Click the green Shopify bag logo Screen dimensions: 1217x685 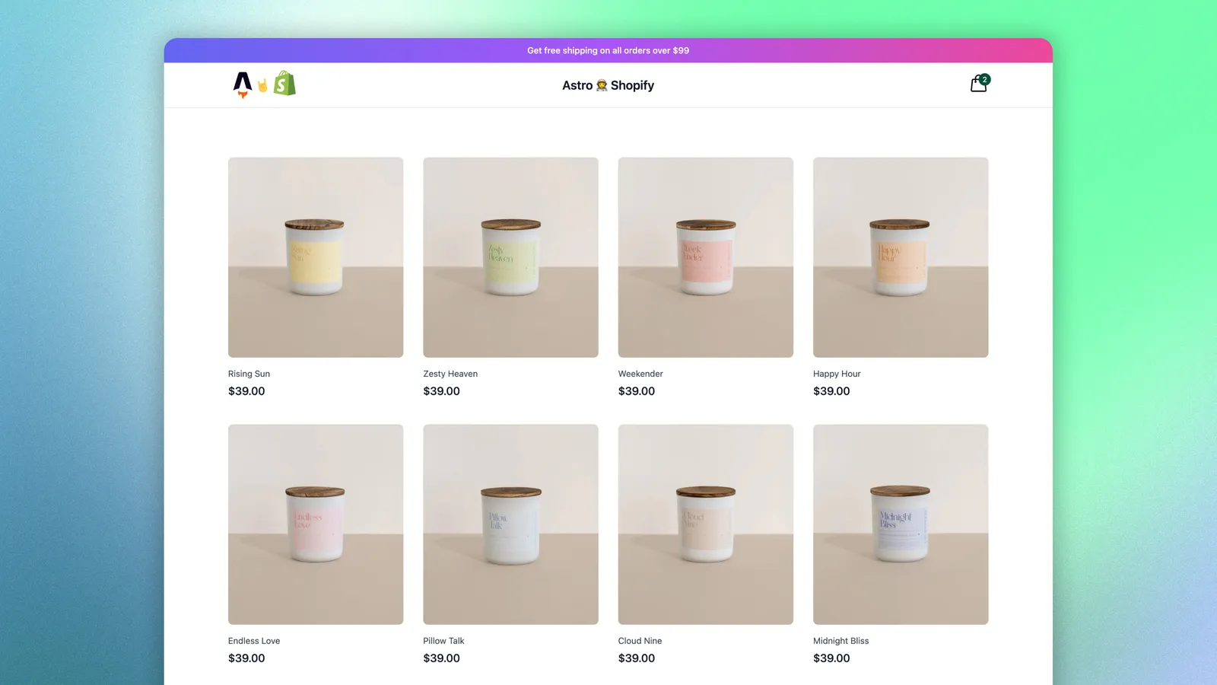284,83
